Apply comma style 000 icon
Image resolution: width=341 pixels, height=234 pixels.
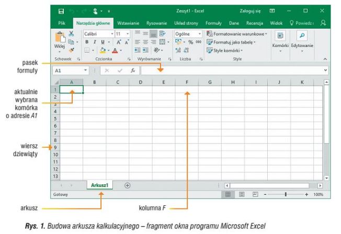198,42
